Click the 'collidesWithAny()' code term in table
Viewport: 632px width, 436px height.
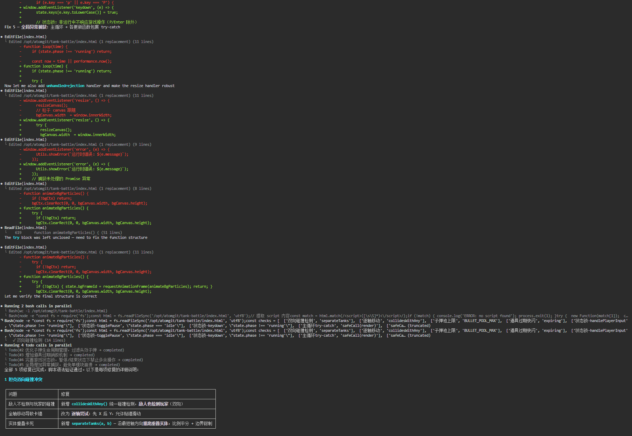[90, 404]
